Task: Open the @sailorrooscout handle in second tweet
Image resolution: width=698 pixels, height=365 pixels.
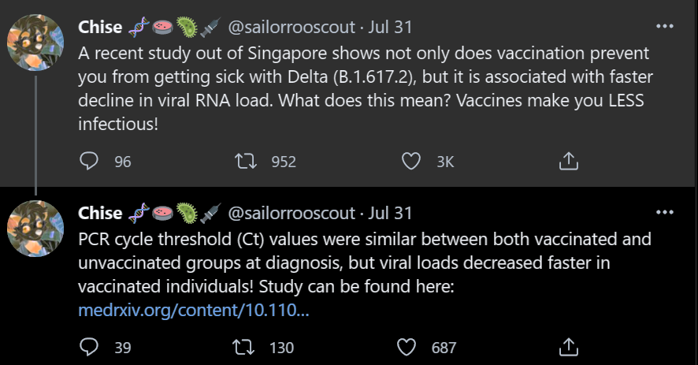Action: [x=291, y=214]
